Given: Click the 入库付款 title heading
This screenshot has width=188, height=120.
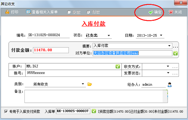Looking at the screenshot, I should pos(94,24).
